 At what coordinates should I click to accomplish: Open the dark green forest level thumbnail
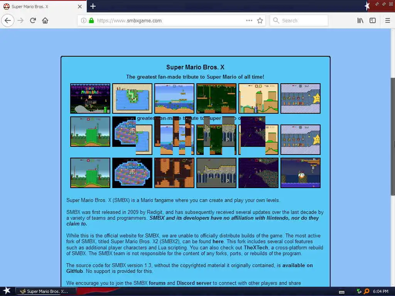(x=216, y=98)
